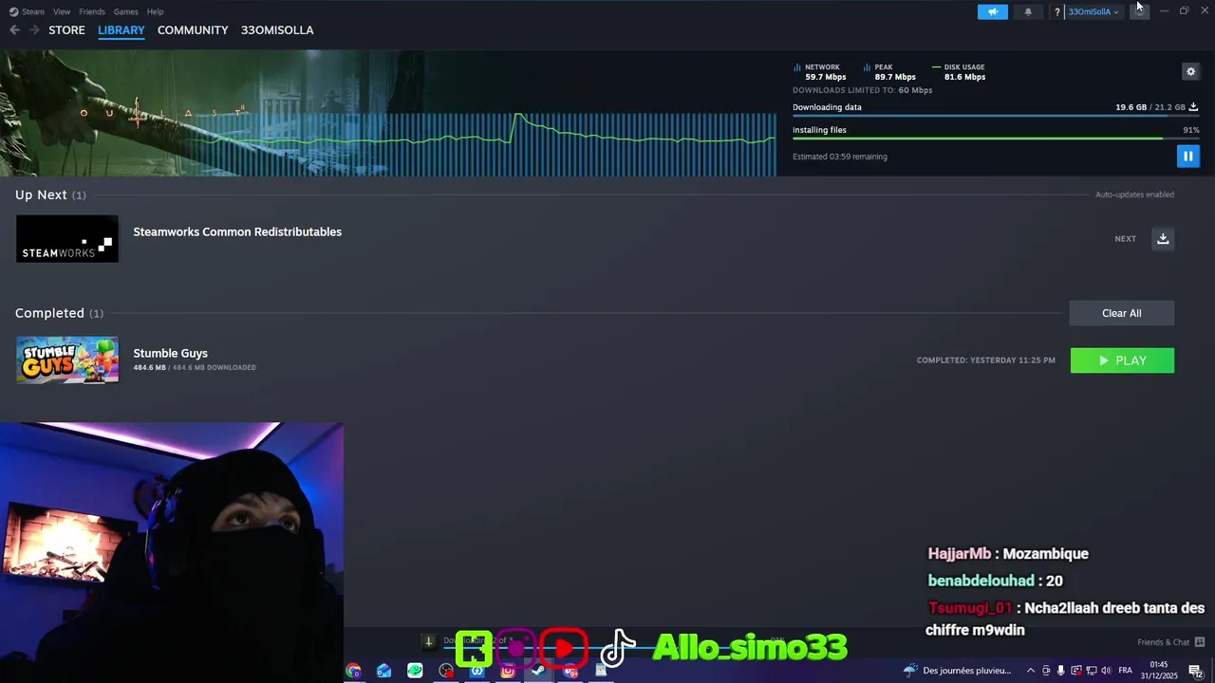This screenshot has width=1215, height=683.
Task: Click Estimated 03:59 remaining text
Action: [x=840, y=157]
